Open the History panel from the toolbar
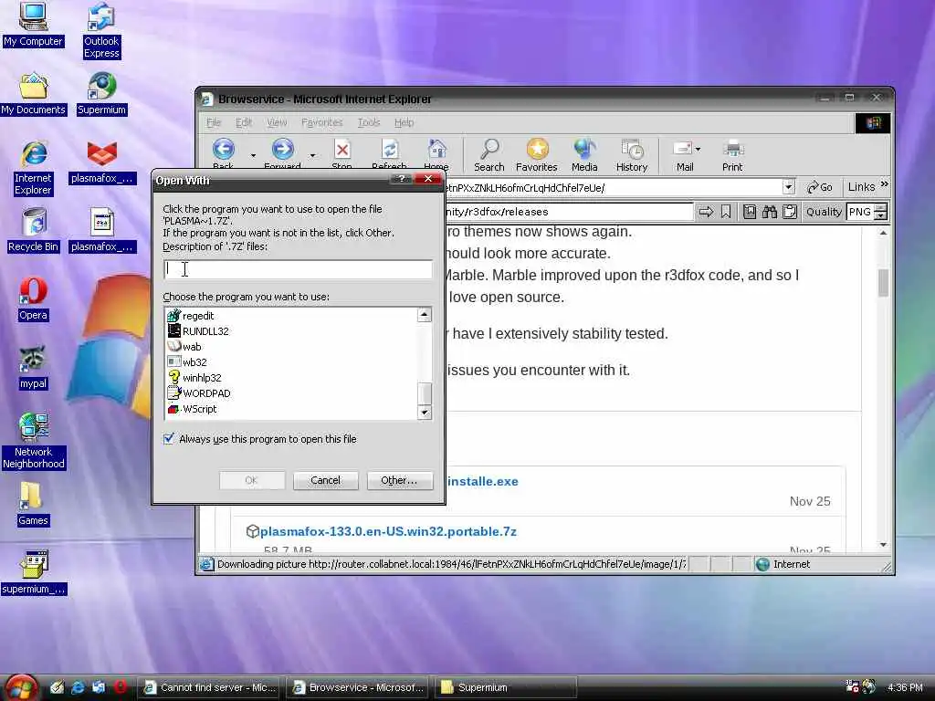Screen dimensions: 935x701 tap(632, 155)
